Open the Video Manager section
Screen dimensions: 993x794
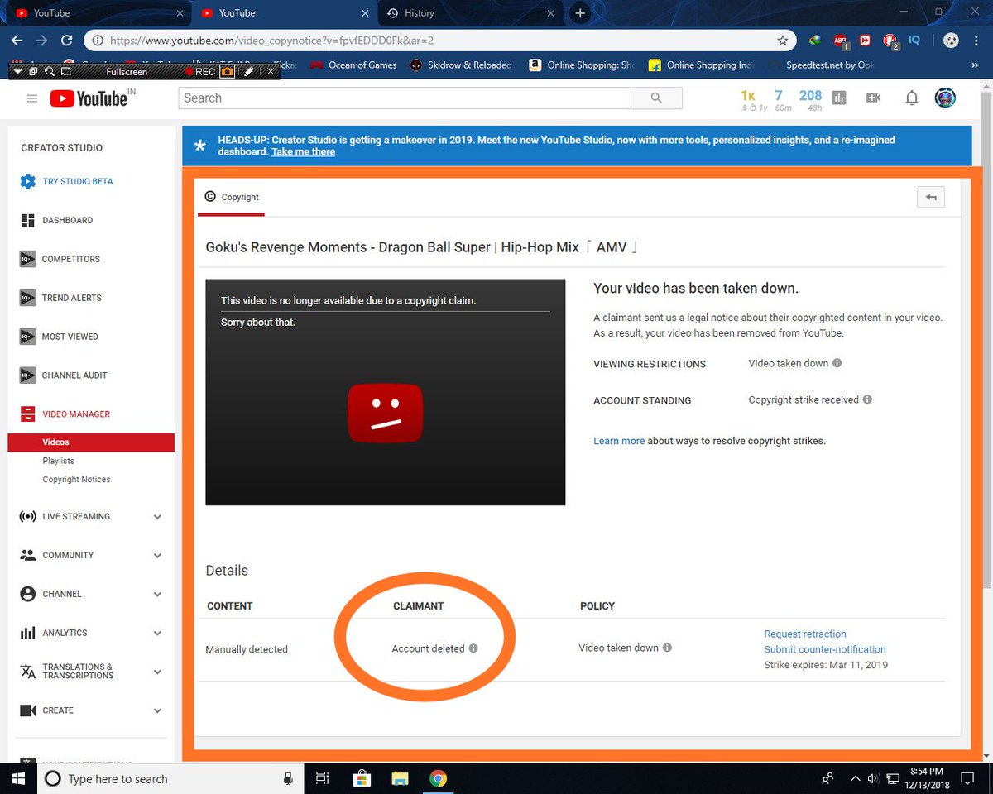[x=65, y=414]
